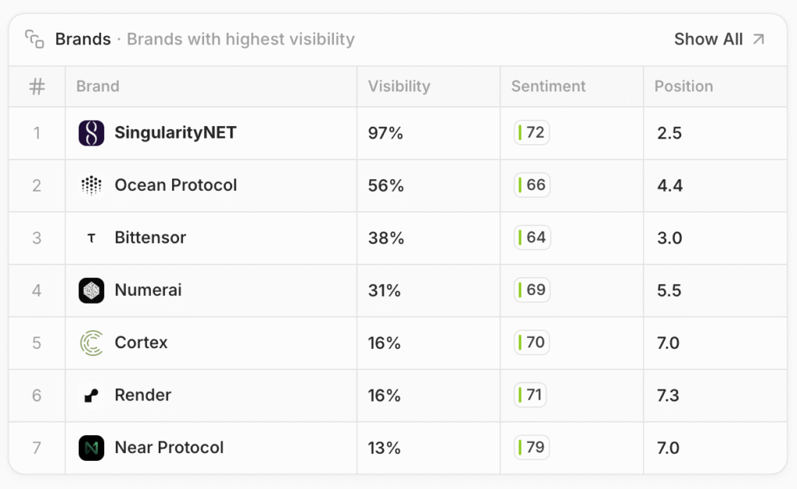Click the SingularityNET logo icon

tap(91, 133)
